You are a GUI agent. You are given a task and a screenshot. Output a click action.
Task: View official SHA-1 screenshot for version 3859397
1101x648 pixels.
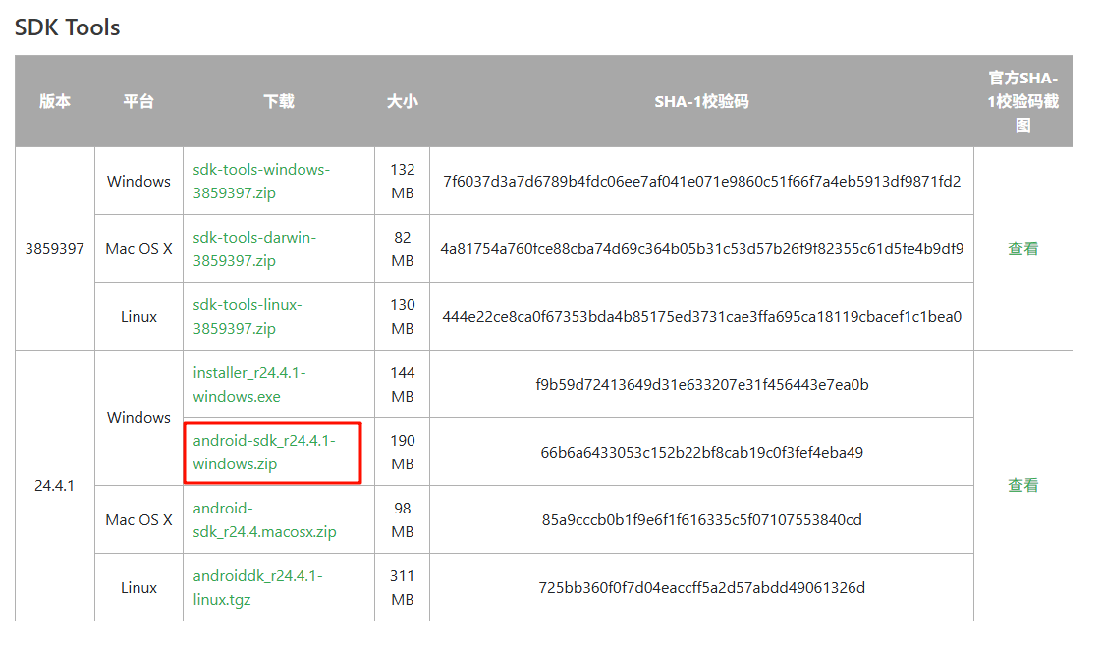point(1023,248)
